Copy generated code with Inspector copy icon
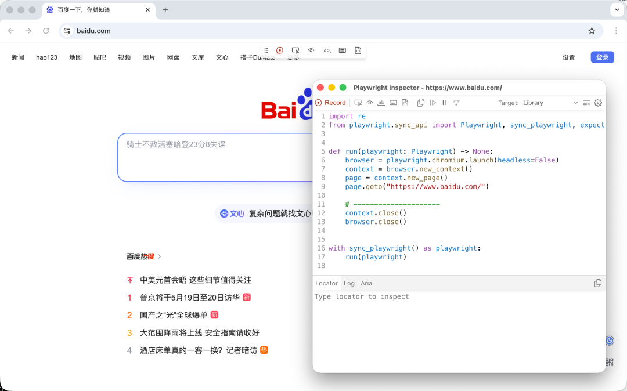Viewport: 627px width, 391px height. click(421, 103)
